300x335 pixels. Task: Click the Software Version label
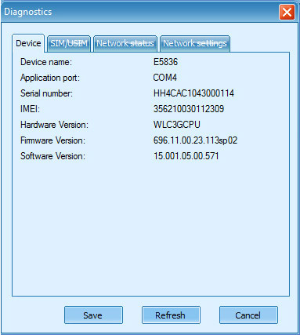[52, 156]
